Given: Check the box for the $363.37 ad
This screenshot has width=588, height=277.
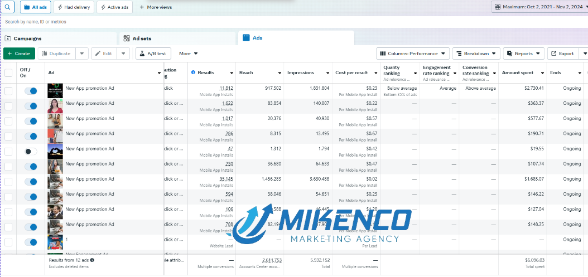Looking at the screenshot, I should [8, 106].
